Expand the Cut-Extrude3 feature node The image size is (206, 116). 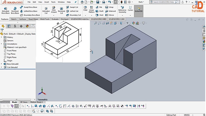[x=2, y=67]
